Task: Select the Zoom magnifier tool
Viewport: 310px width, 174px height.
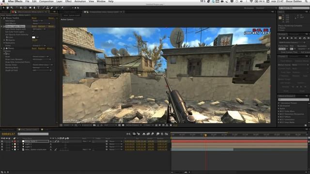Action: 12,8
